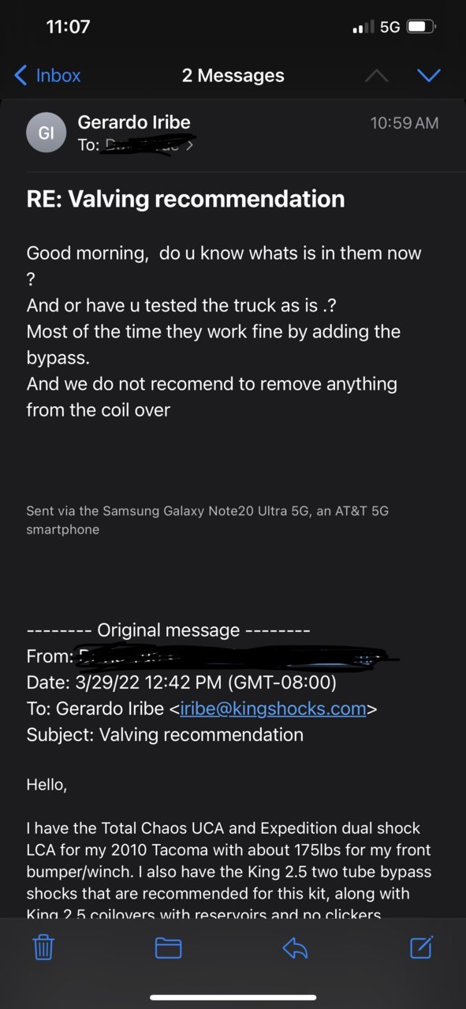Tap the home indicator bar
This screenshot has height=1009, width=466.
tap(233, 998)
